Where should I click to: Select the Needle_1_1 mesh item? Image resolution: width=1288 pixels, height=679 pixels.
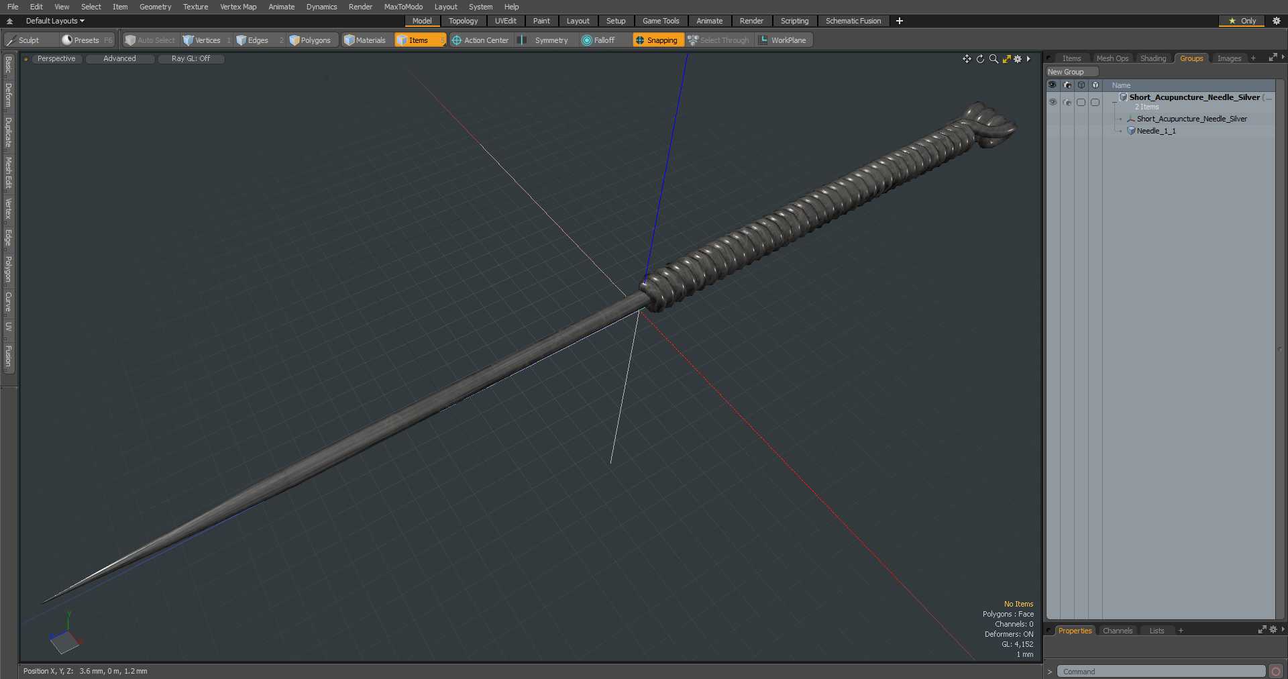pos(1155,131)
